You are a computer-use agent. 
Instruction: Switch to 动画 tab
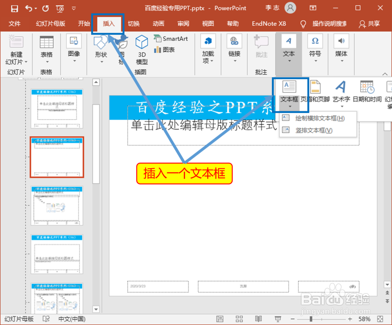pos(158,24)
